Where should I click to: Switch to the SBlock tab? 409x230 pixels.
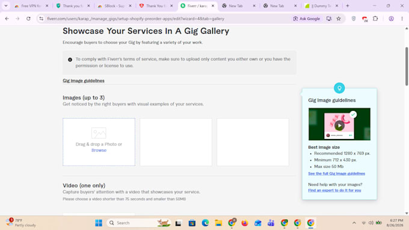tap(114, 6)
